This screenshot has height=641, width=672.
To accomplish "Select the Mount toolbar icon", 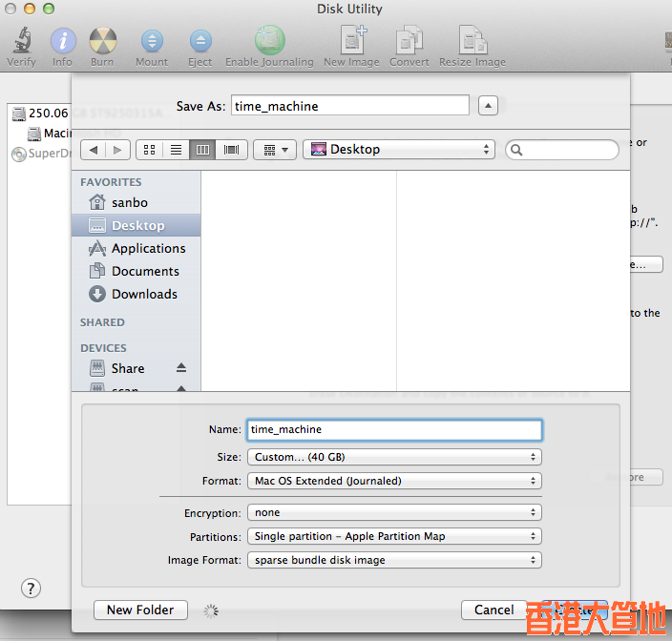I will coord(152,41).
